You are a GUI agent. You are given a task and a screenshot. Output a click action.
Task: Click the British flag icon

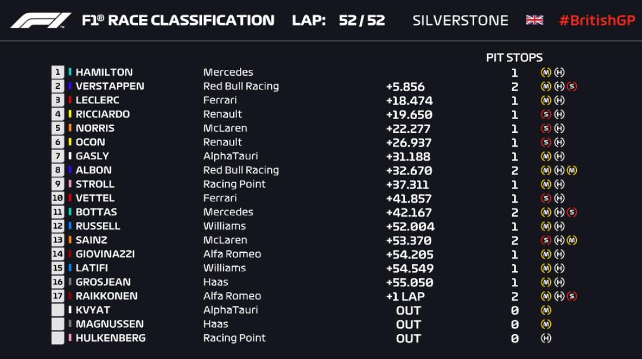534,21
